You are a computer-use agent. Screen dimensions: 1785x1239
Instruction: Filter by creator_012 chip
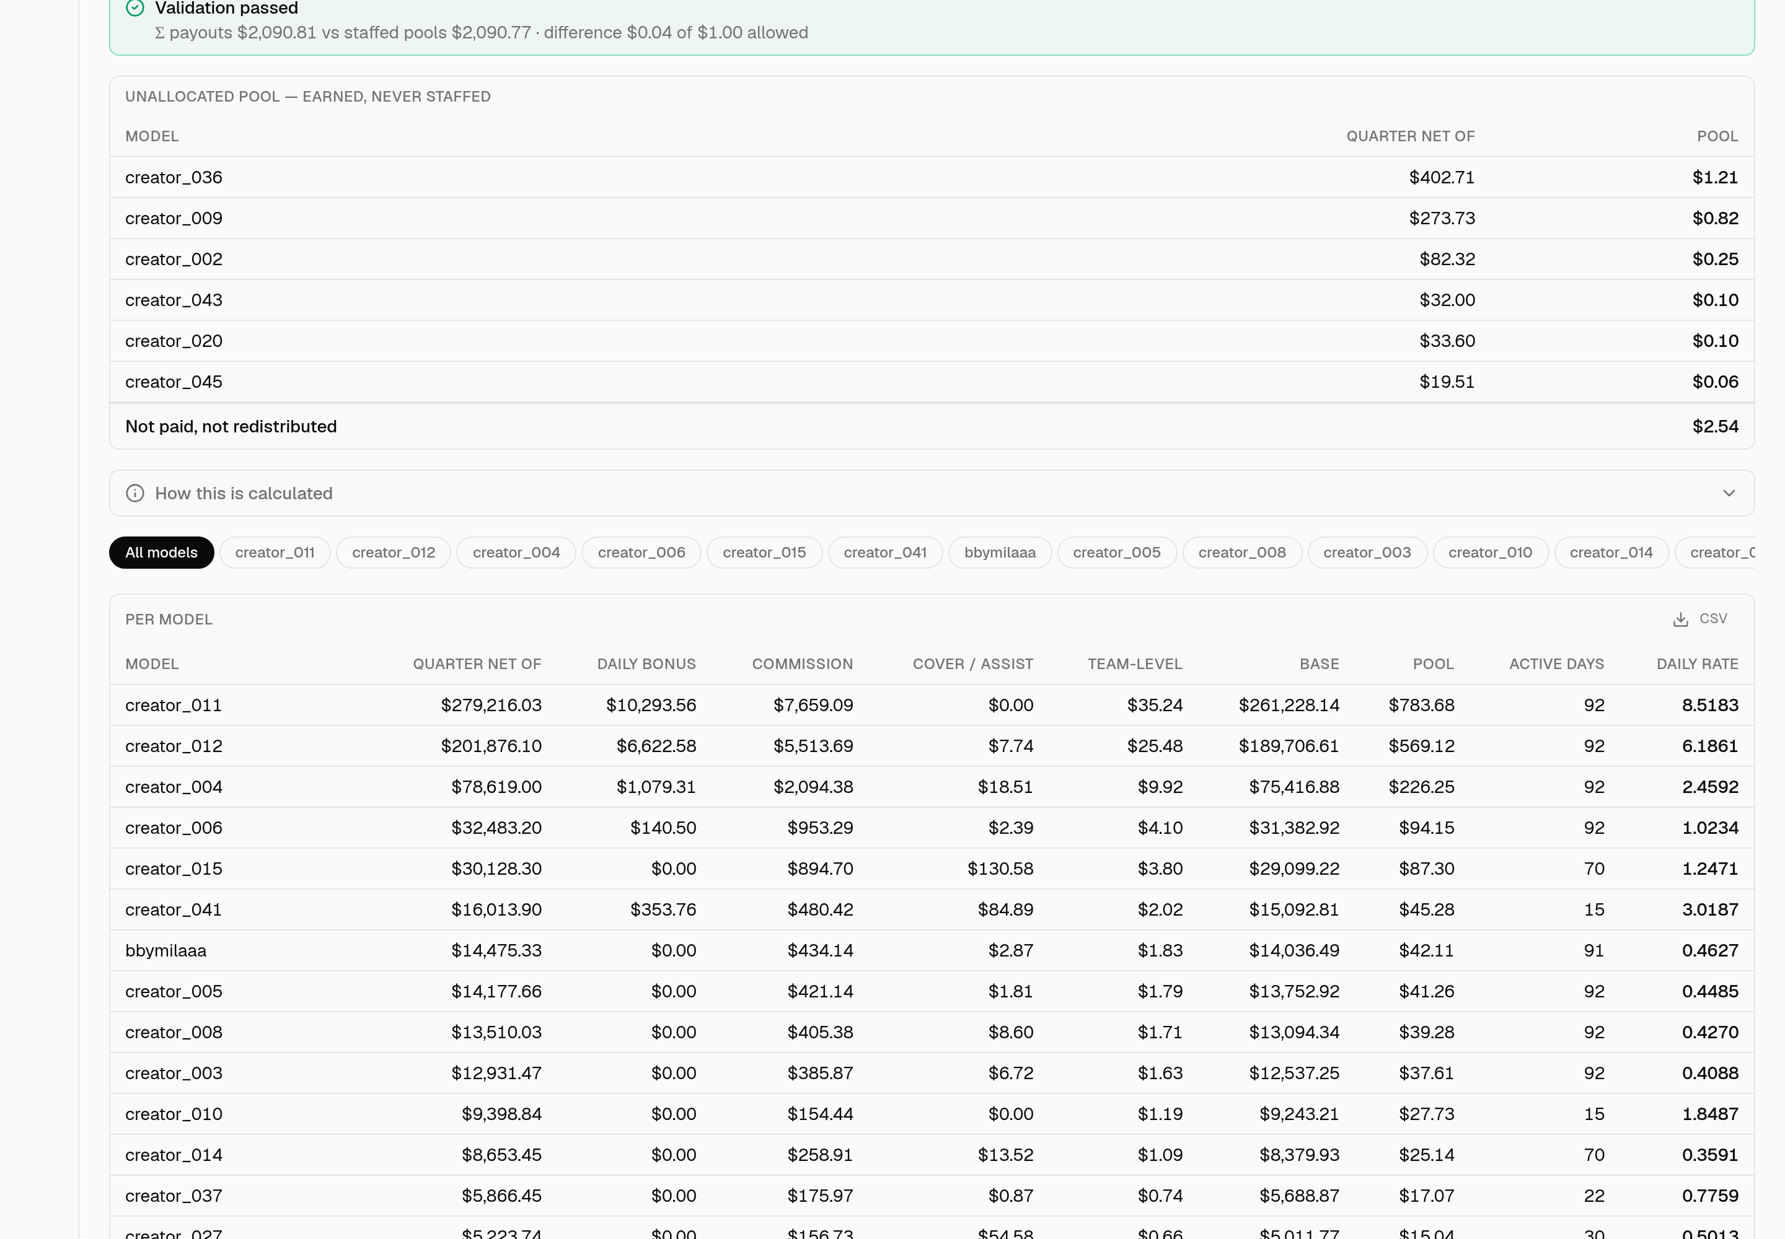[394, 553]
